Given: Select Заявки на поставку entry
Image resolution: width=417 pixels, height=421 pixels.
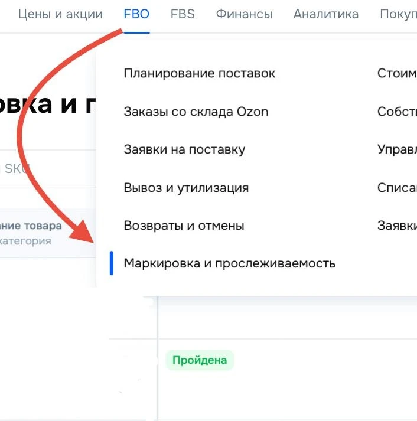Looking at the screenshot, I should [x=184, y=149].
